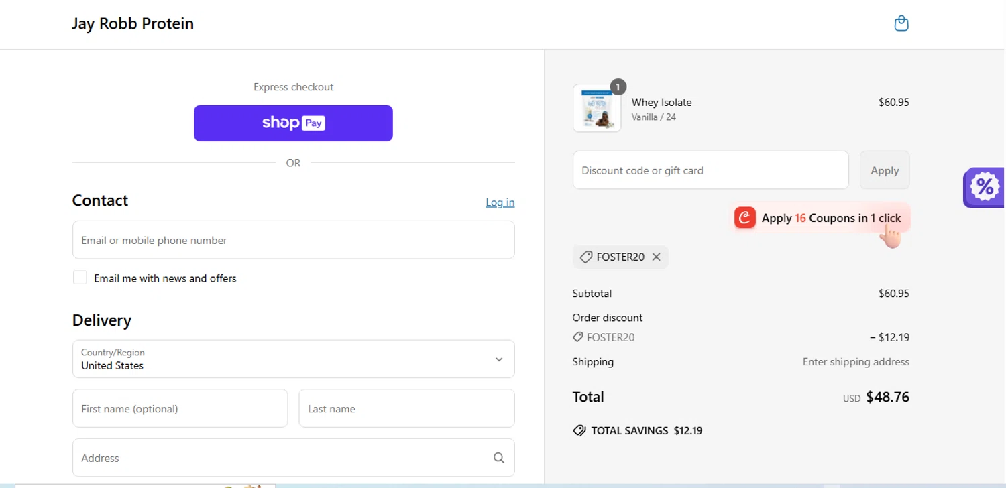
Task: Check Email me with news and offers
Action: click(80, 278)
